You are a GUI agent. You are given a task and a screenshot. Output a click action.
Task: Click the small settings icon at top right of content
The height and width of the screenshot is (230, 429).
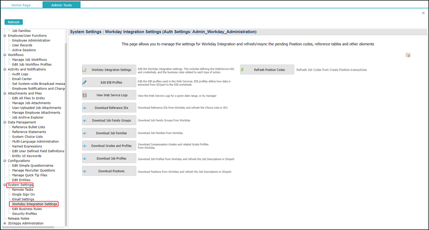click(x=408, y=55)
